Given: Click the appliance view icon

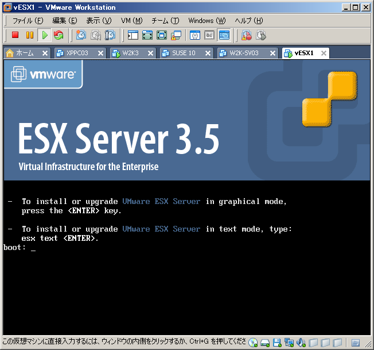Looking at the screenshot, I should click(209, 36).
